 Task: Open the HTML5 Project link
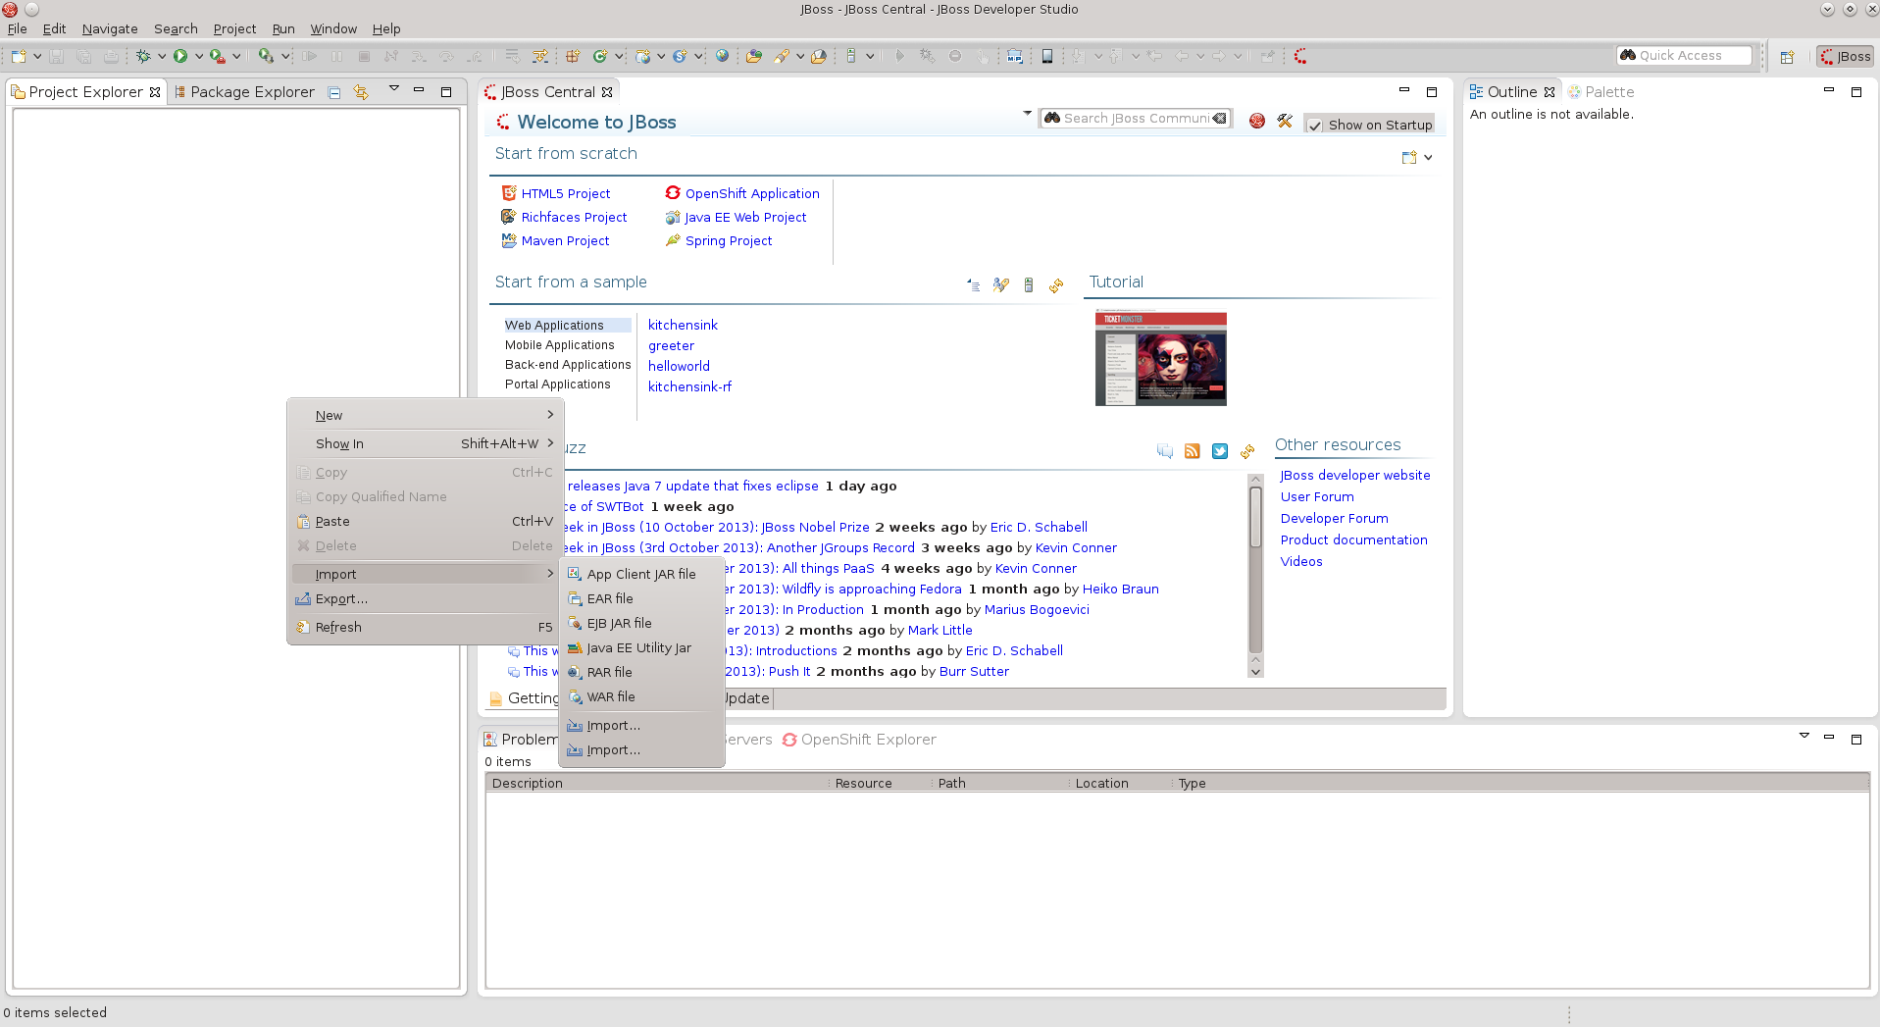[566, 194]
